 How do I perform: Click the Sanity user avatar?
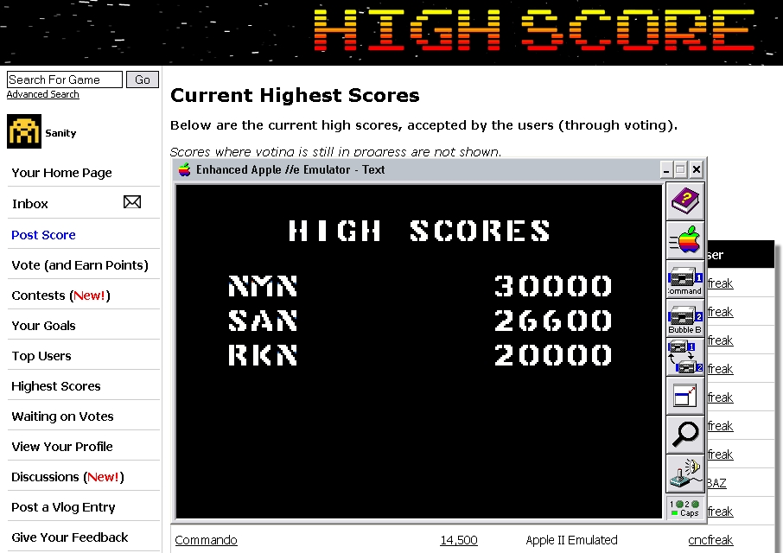pos(24,132)
